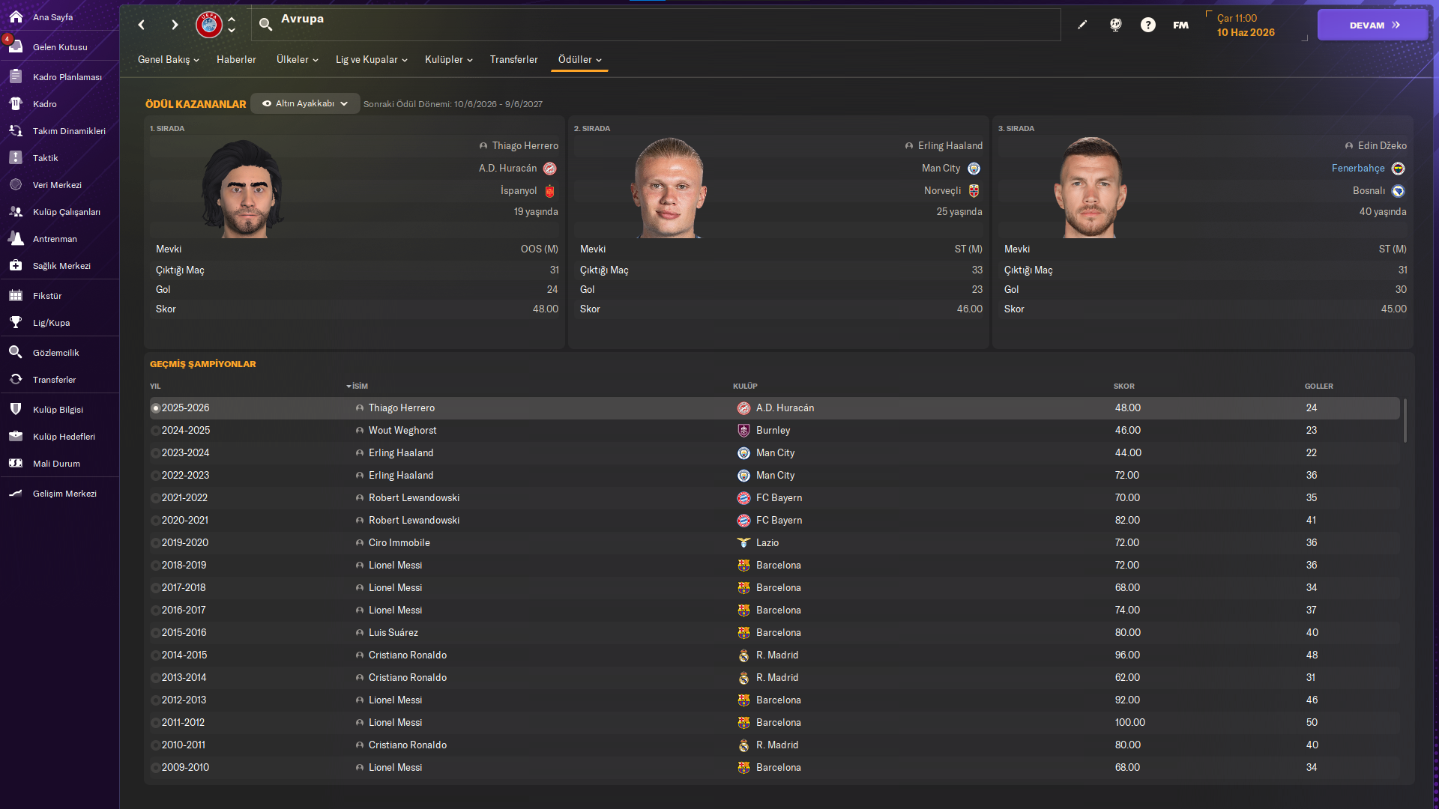Click the pencil edit icon
This screenshot has height=809, width=1439.
coord(1082,25)
